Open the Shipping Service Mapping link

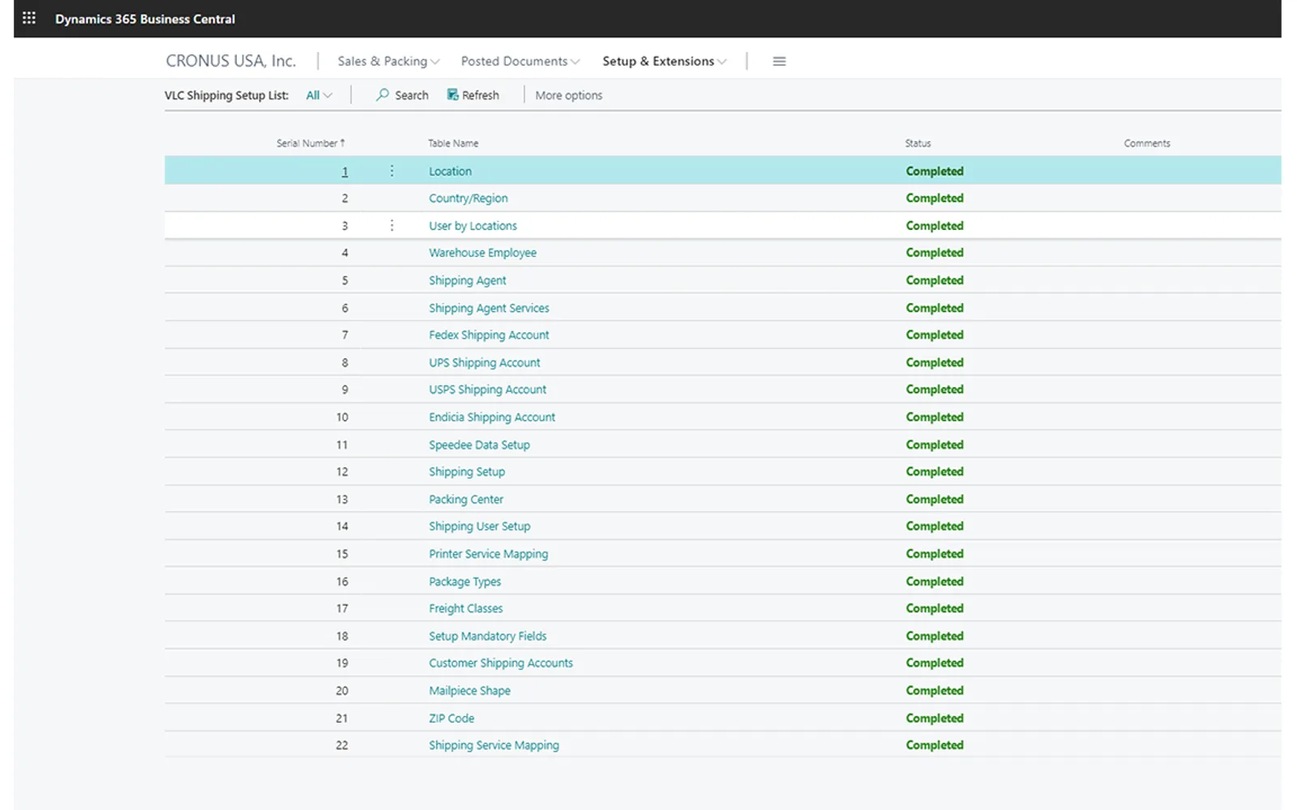pos(494,745)
